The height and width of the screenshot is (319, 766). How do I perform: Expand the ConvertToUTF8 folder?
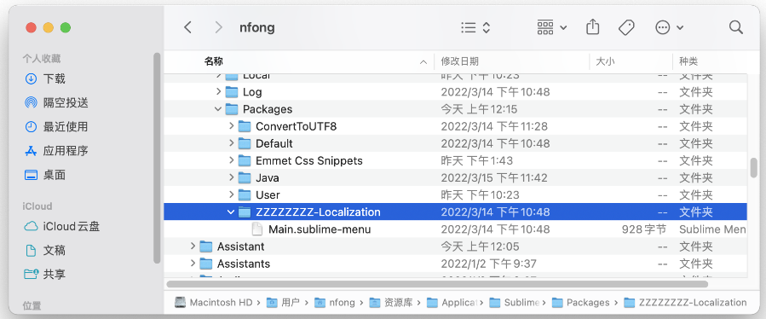pyautogui.click(x=232, y=126)
